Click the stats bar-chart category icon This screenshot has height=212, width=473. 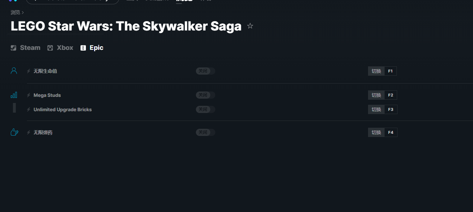coord(14,95)
